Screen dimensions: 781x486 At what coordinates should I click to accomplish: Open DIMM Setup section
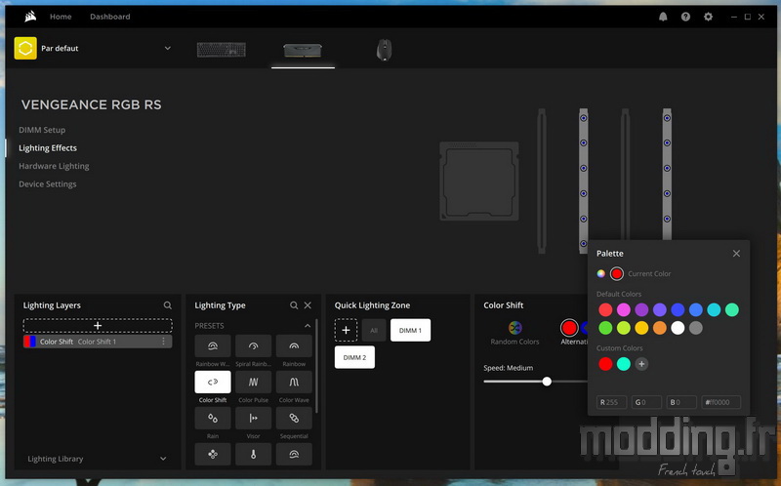(42, 130)
